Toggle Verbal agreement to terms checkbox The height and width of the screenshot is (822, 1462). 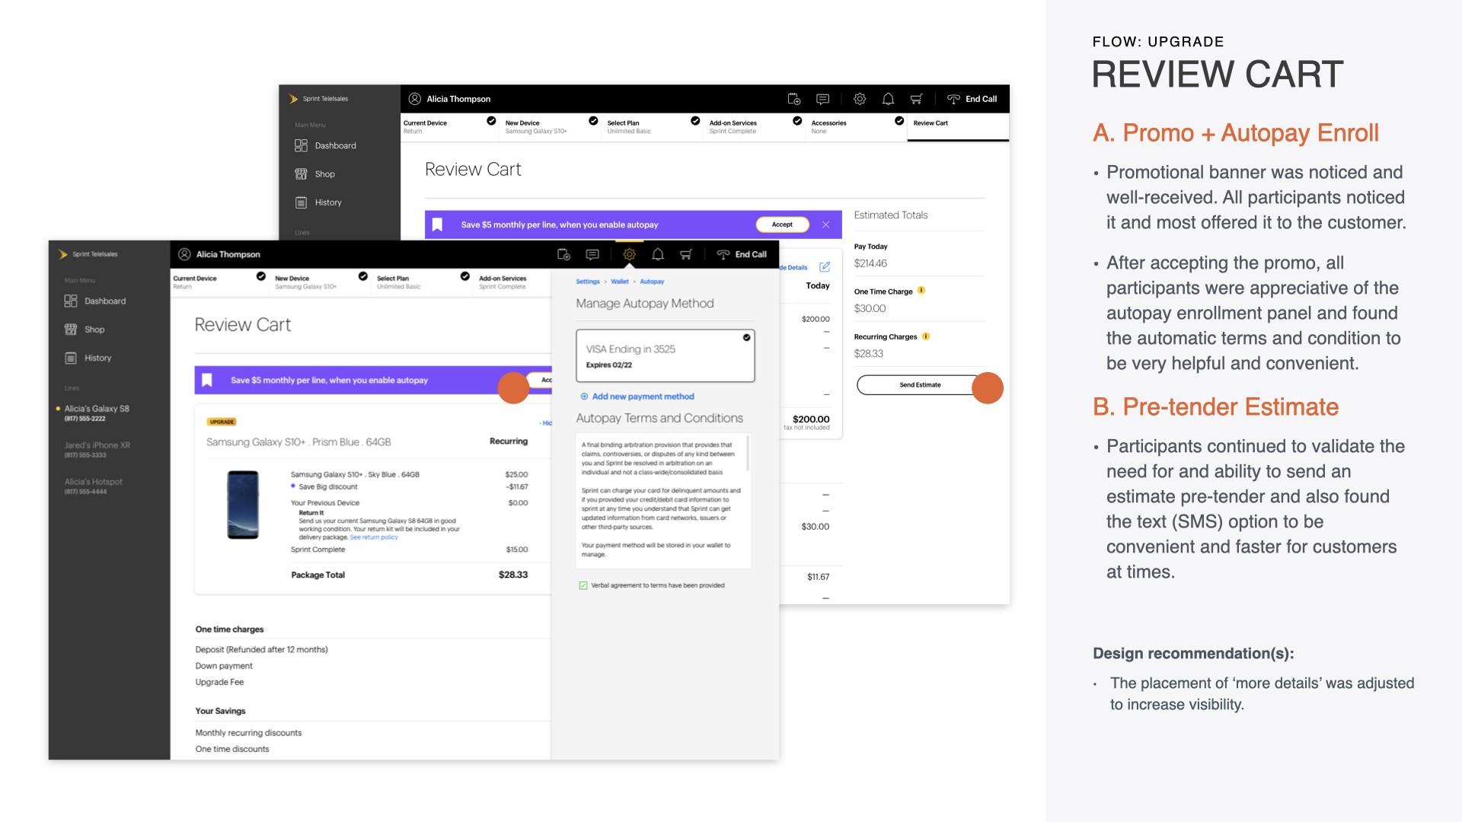pyautogui.click(x=583, y=585)
